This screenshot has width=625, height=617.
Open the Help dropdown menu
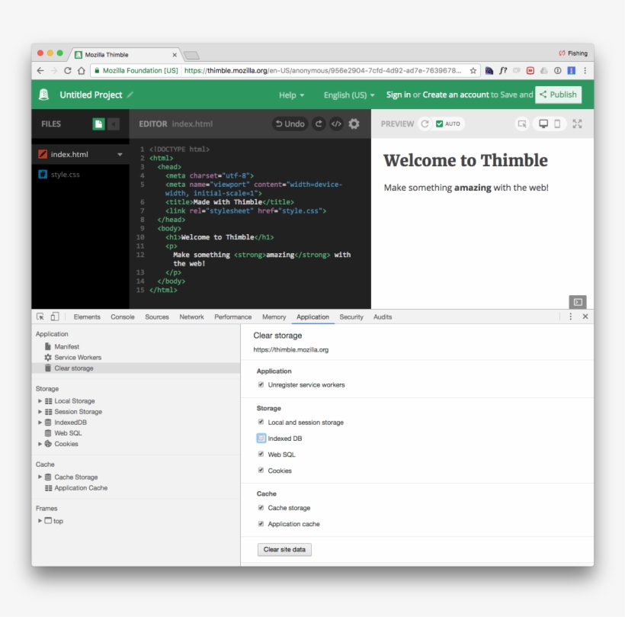tap(291, 95)
